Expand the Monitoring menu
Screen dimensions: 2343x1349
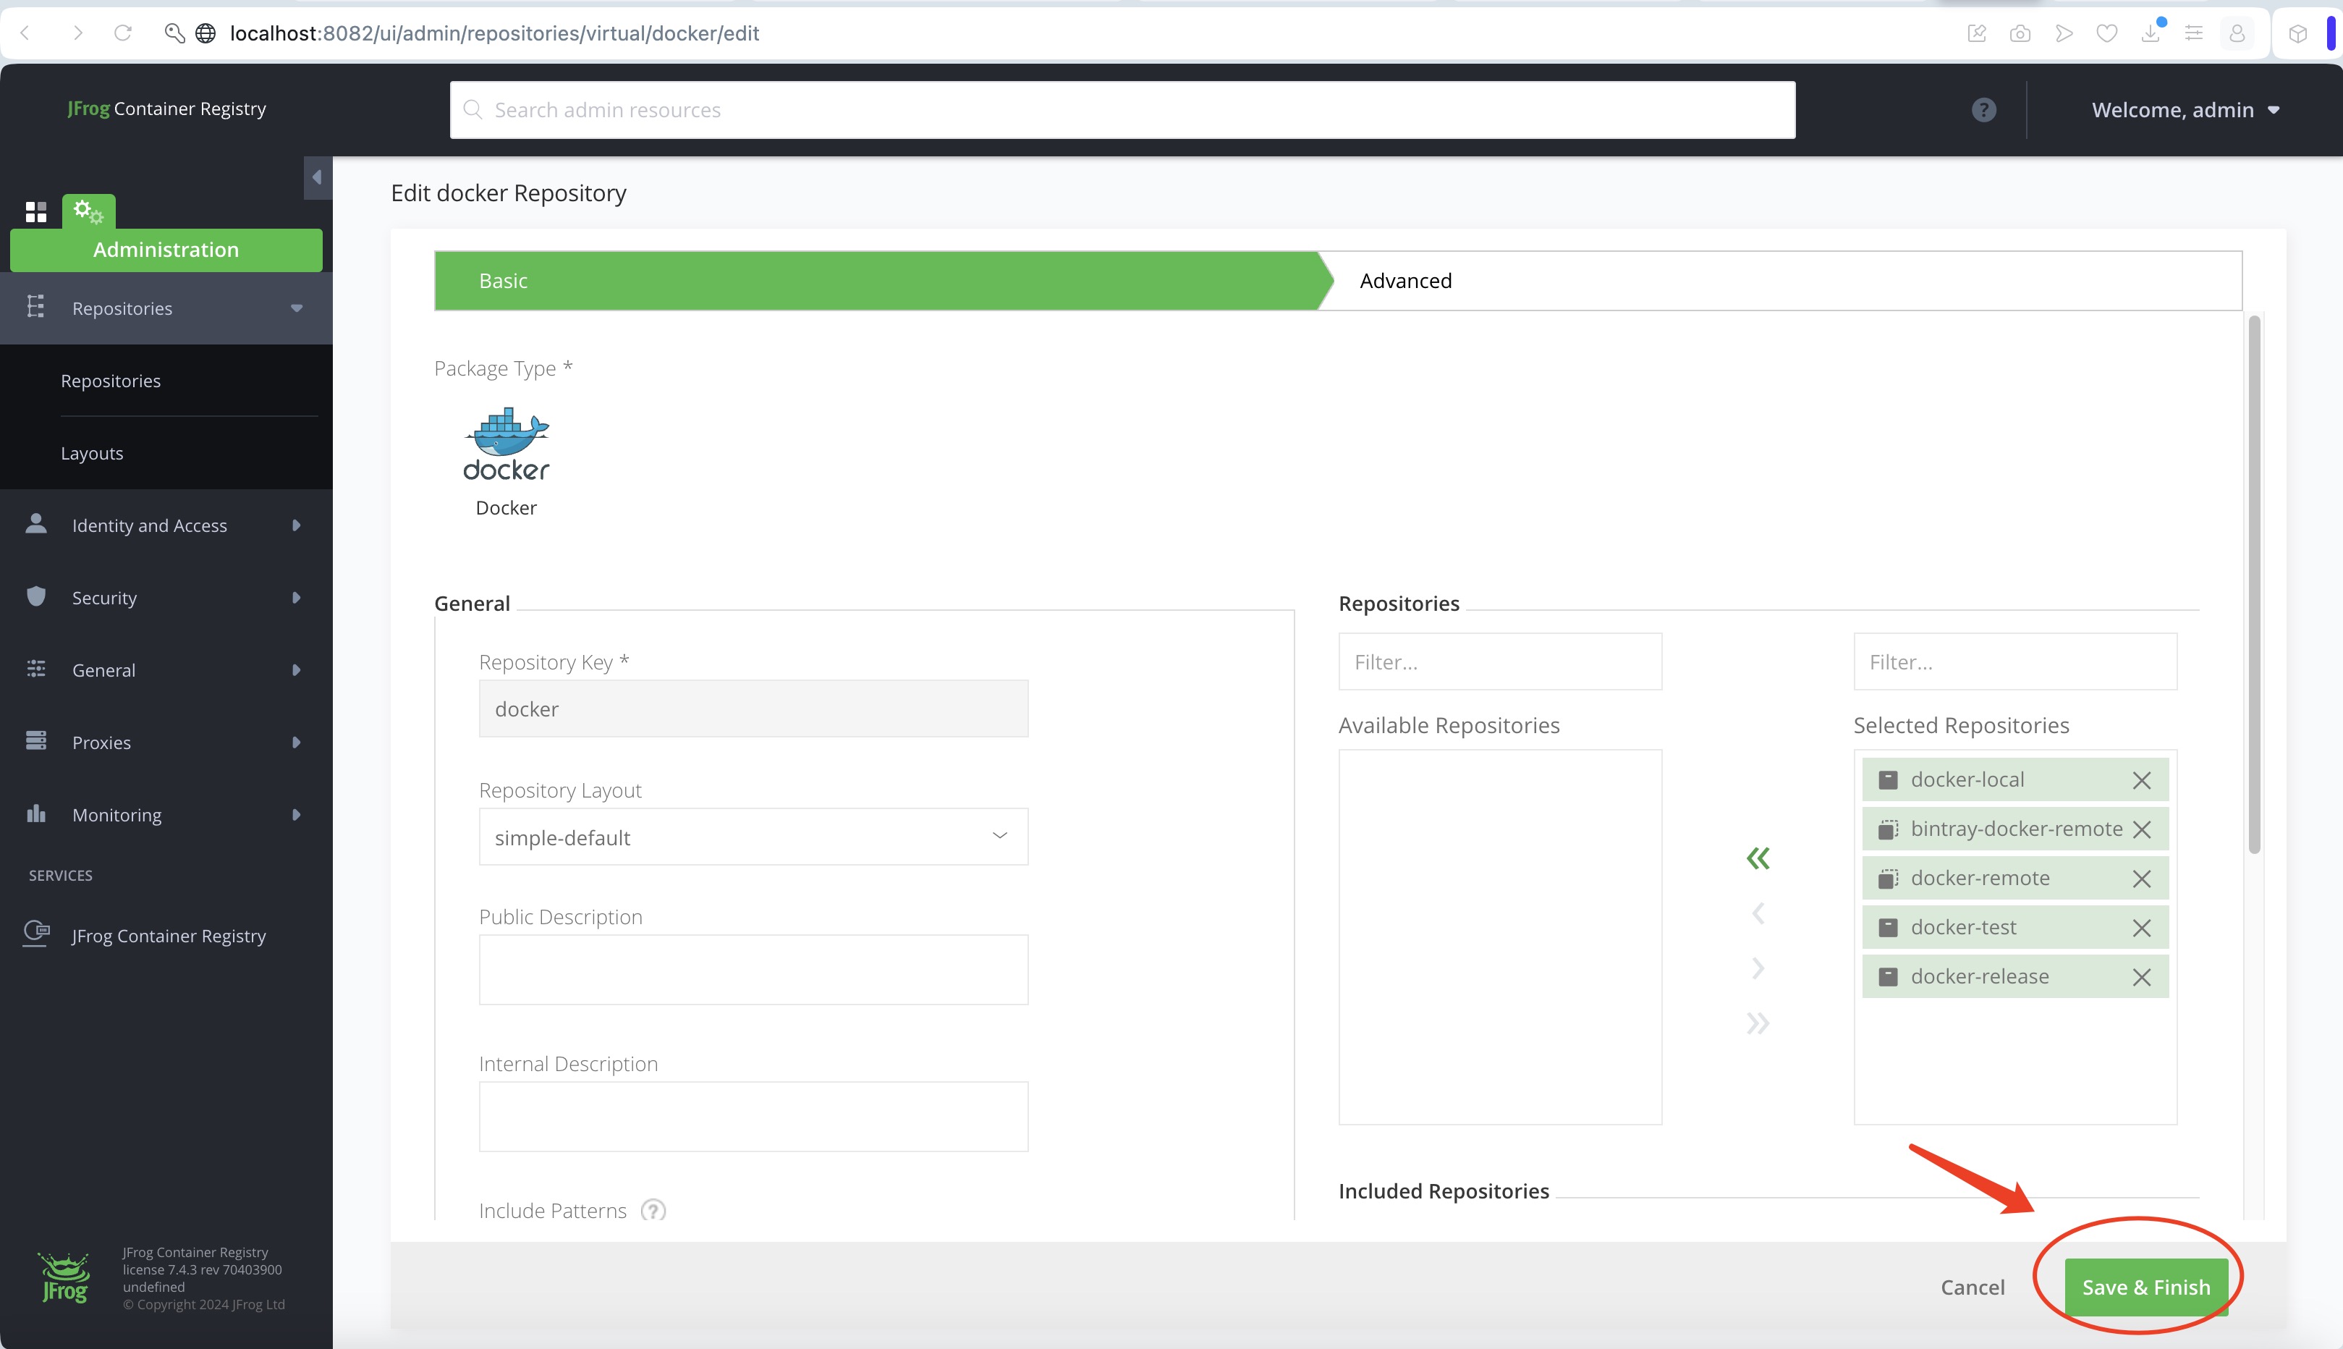click(166, 814)
